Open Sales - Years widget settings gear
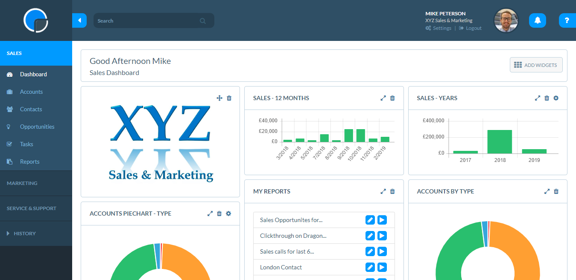 click(x=556, y=98)
